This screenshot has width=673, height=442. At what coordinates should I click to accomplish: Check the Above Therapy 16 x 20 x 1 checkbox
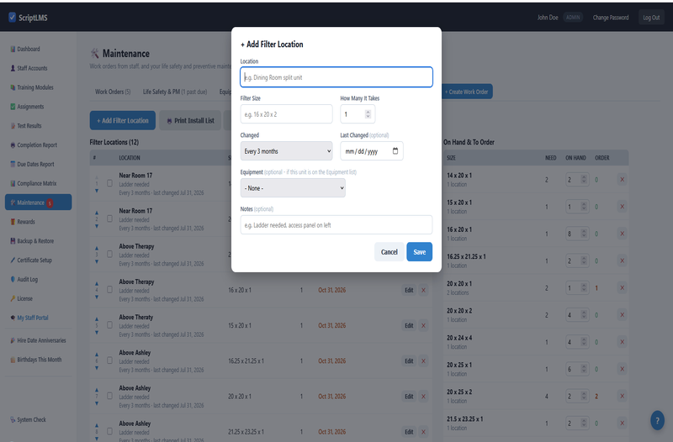[x=110, y=290]
